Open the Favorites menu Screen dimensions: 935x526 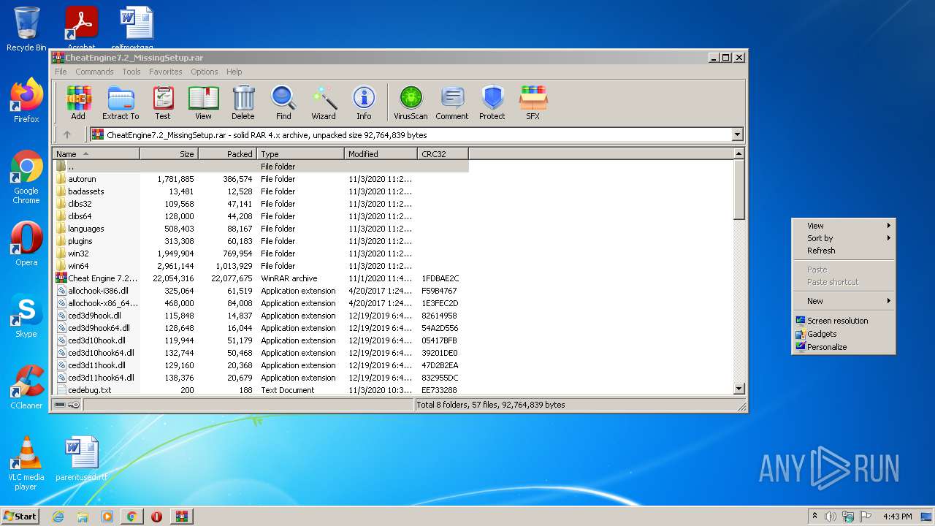tap(166, 72)
